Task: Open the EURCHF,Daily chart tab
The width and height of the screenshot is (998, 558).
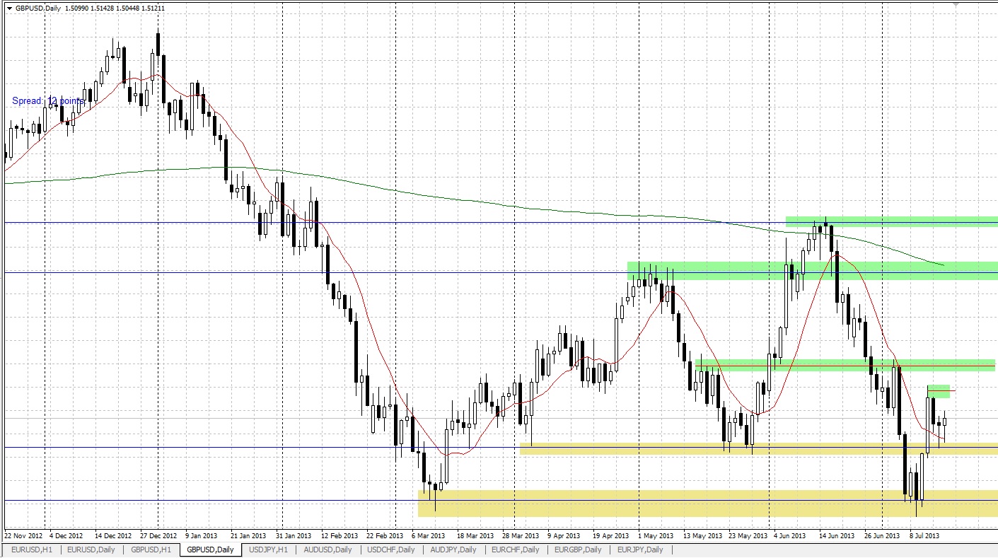Action: click(515, 550)
